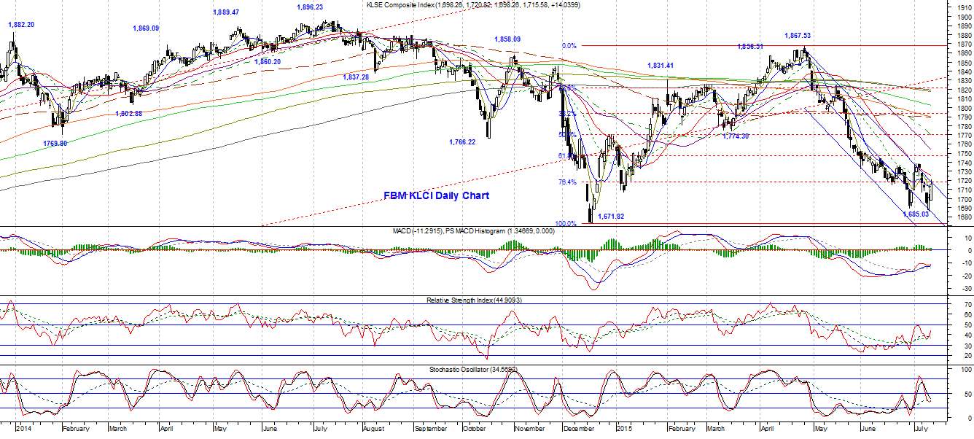Click the 1,831.41 price label

pos(660,66)
